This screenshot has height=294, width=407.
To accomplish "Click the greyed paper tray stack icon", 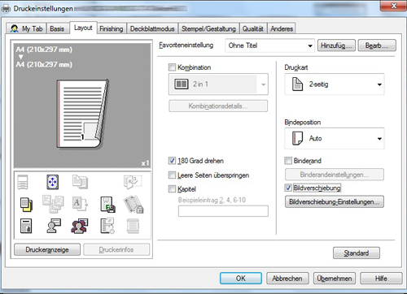I will tap(23, 182).
